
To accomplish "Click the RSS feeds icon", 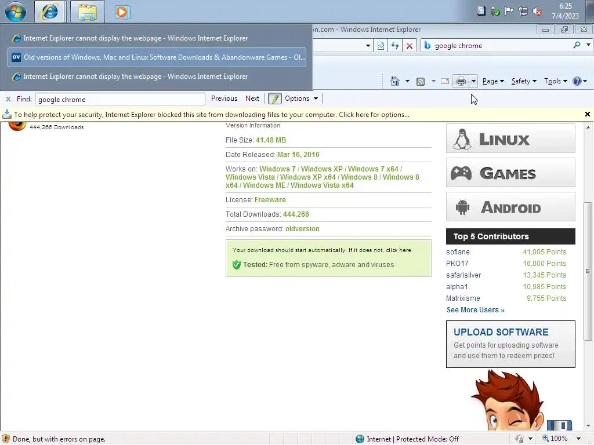I will 421,81.
